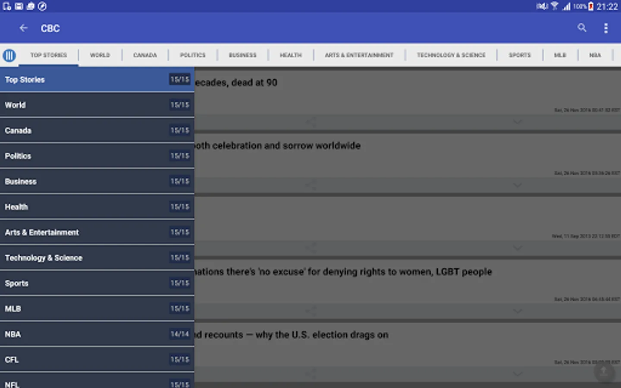Switch to the World tab
Viewport: 621px width, 388px height.
coord(100,55)
